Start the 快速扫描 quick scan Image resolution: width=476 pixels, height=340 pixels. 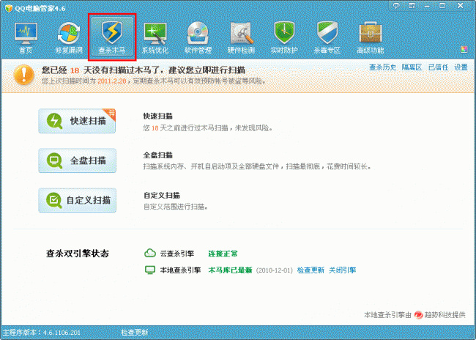point(77,121)
